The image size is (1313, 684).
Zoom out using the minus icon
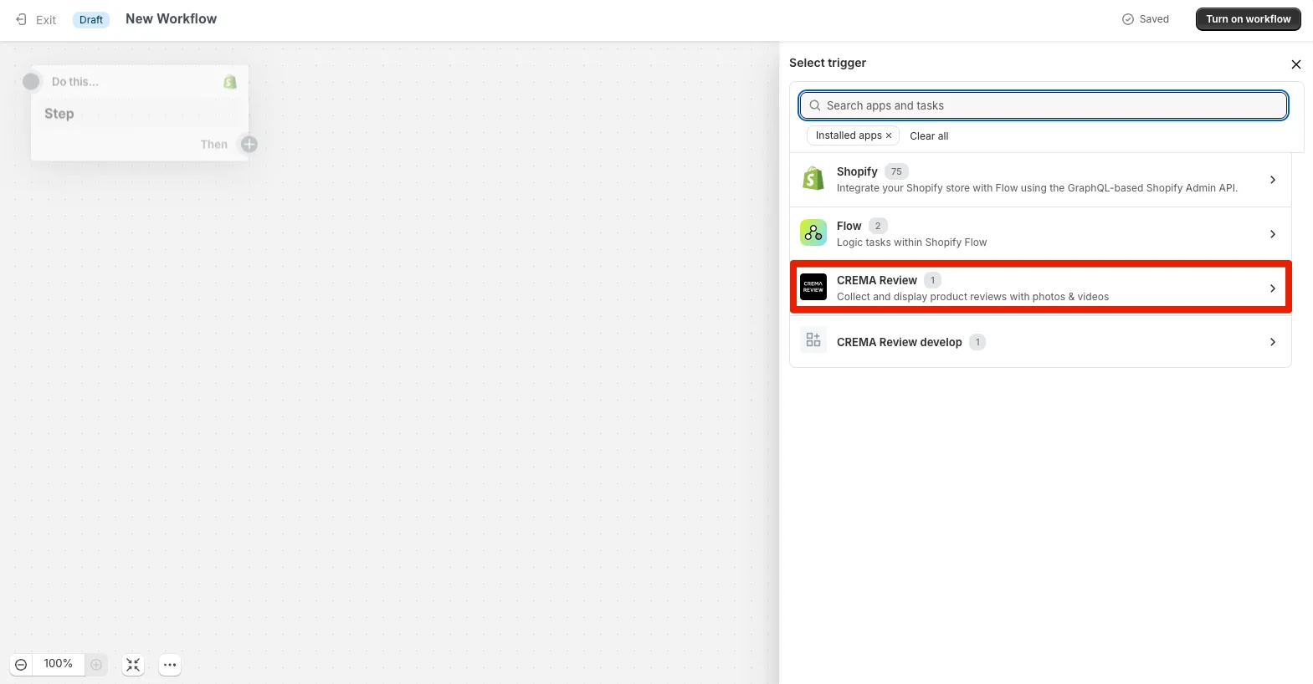tap(22, 665)
